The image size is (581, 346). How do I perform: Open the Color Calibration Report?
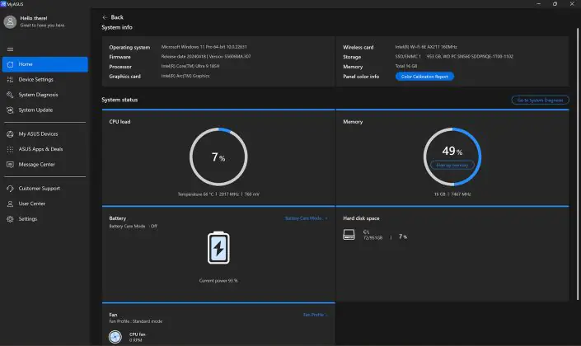(424, 77)
